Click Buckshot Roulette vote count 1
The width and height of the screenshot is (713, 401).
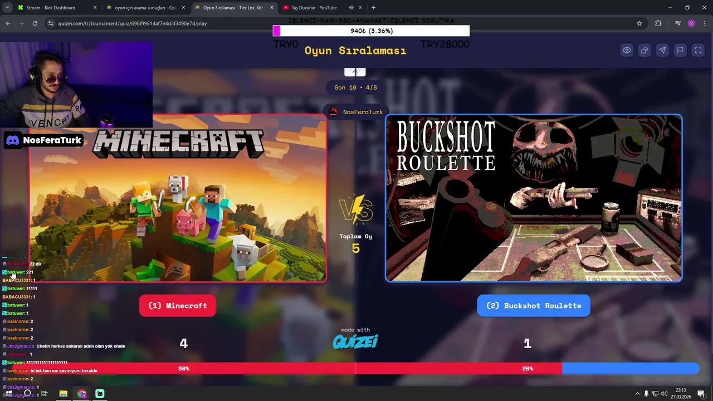coord(527,344)
